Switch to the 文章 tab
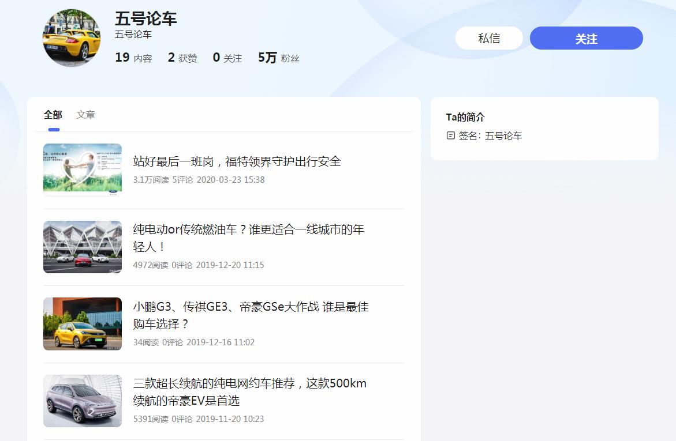This screenshot has width=676, height=441. [85, 115]
